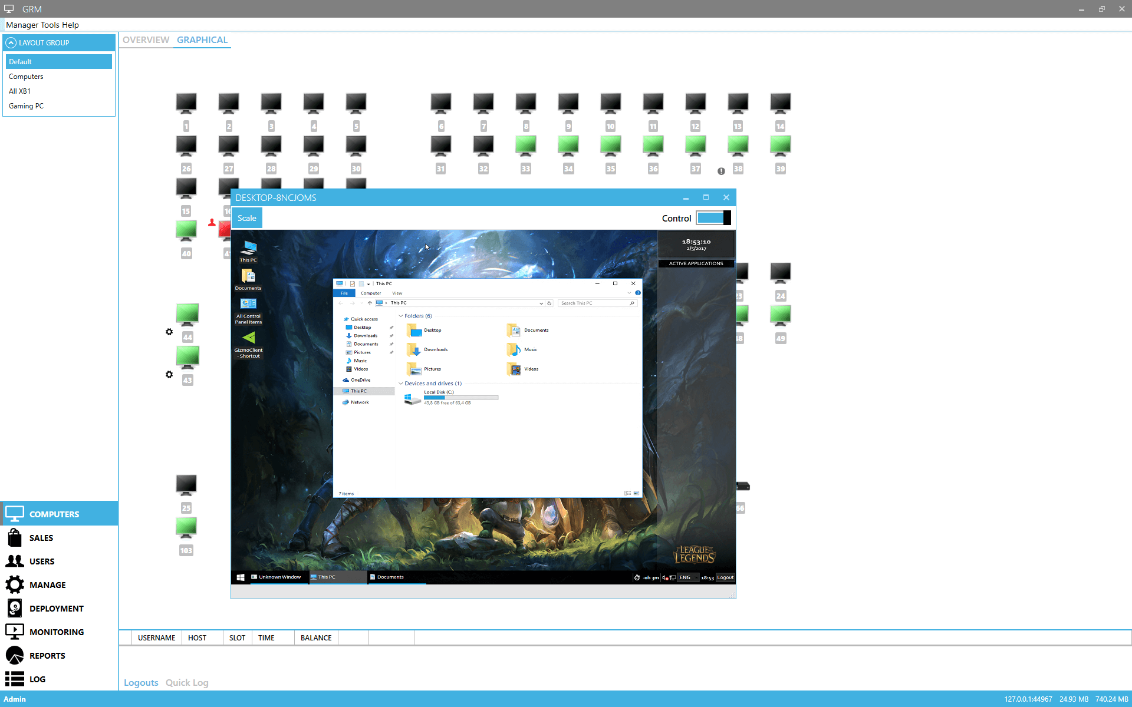
Task: Switch to Quick Log link
Action: tap(187, 682)
